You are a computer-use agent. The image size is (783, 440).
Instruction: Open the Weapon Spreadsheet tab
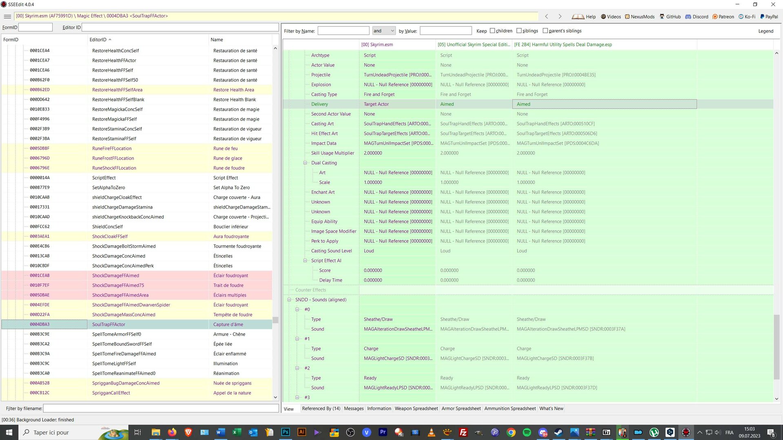[x=416, y=409]
